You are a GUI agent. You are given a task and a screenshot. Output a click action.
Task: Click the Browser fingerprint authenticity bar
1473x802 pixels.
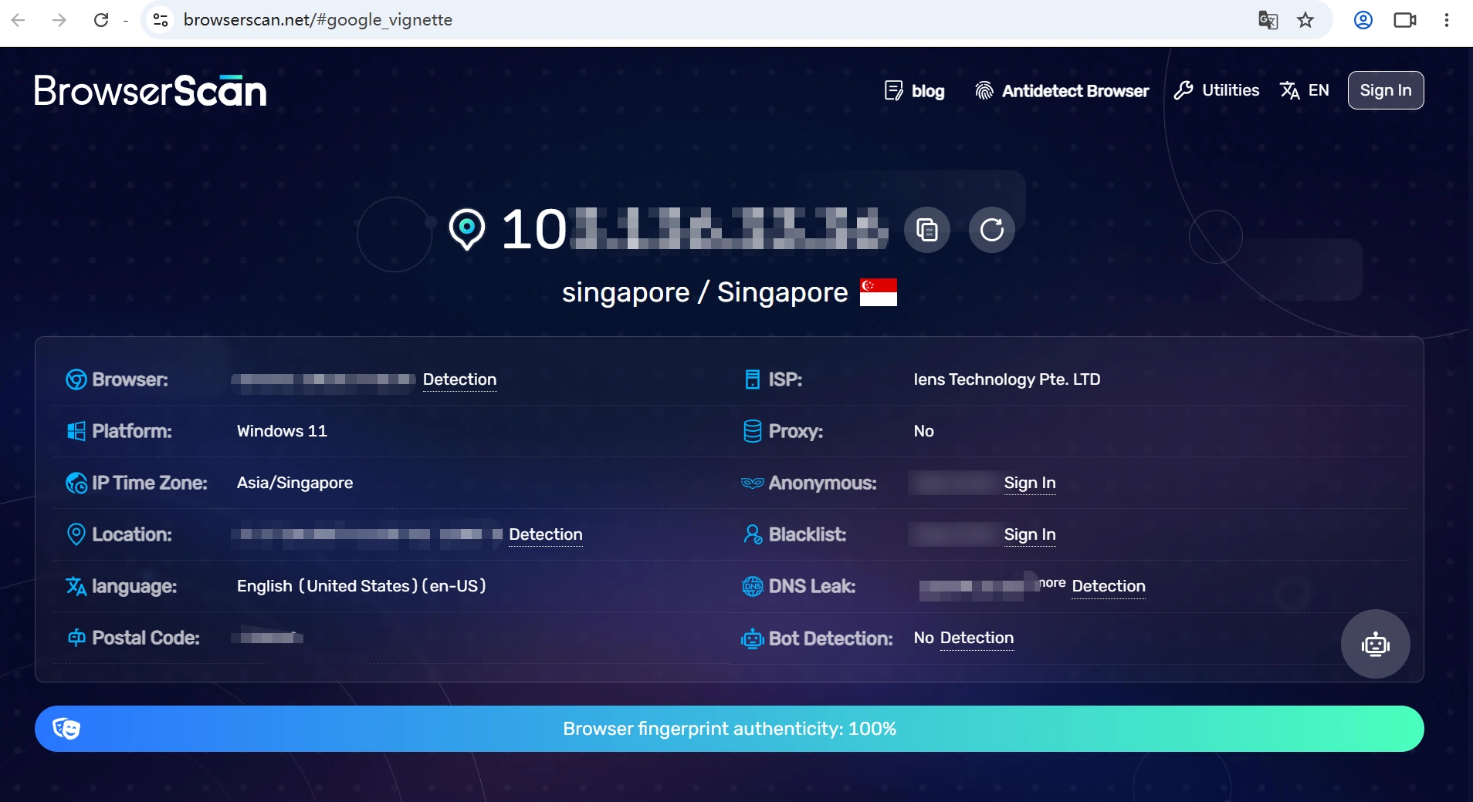click(730, 729)
